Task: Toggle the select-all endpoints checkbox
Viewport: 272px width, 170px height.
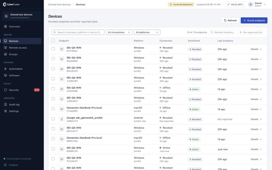Action: 53,40
